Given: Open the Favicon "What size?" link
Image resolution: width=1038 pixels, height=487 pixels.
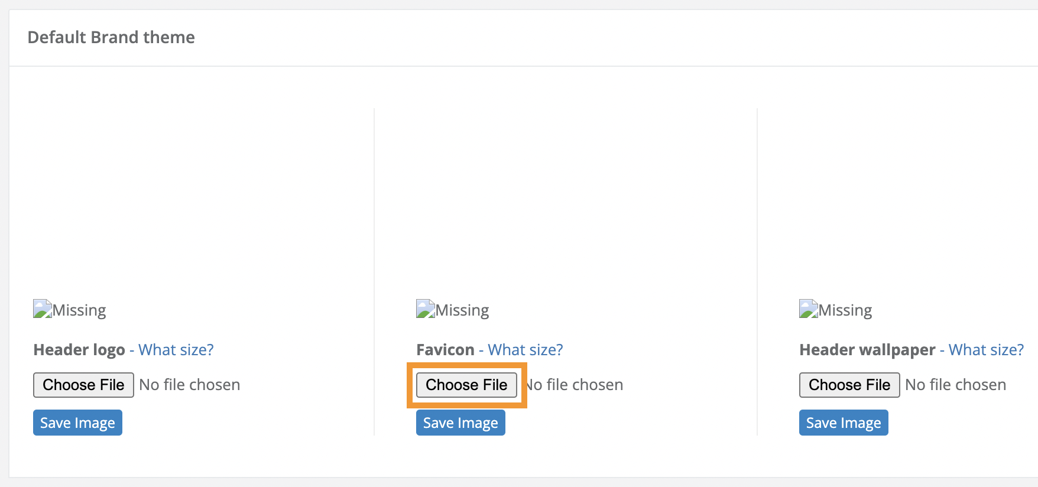Looking at the screenshot, I should tap(525, 350).
